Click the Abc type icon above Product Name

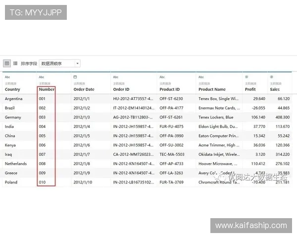coord(201,77)
